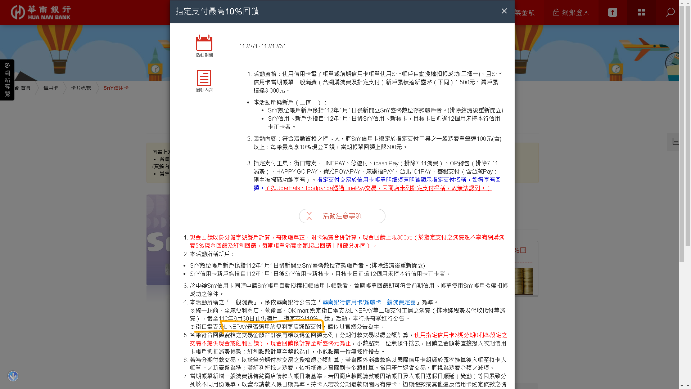Click the Hua Nan Bank logo

[41, 12]
